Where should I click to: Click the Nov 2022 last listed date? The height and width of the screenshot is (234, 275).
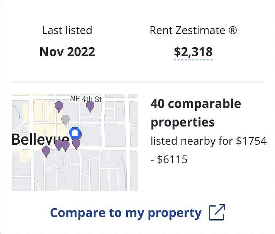coord(67,52)
